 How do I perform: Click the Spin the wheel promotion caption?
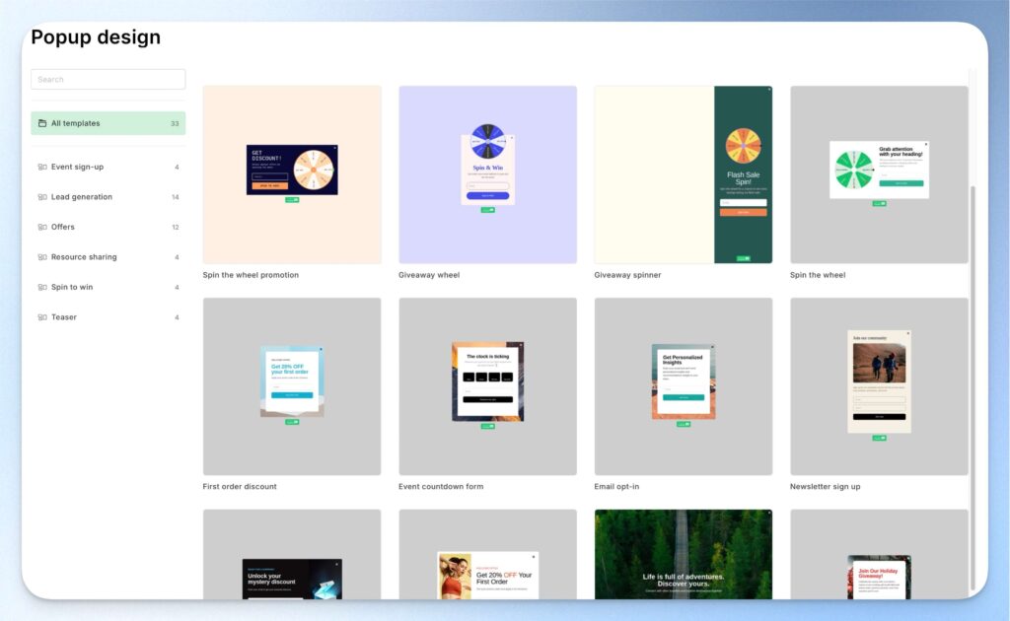251,275
